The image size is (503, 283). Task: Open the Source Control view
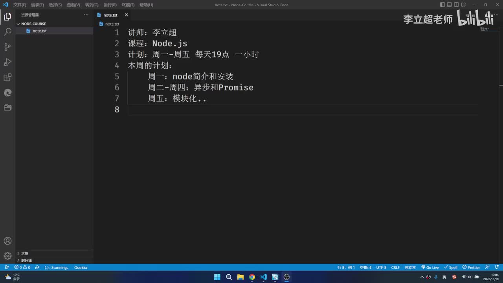click(x=7, y=47)
